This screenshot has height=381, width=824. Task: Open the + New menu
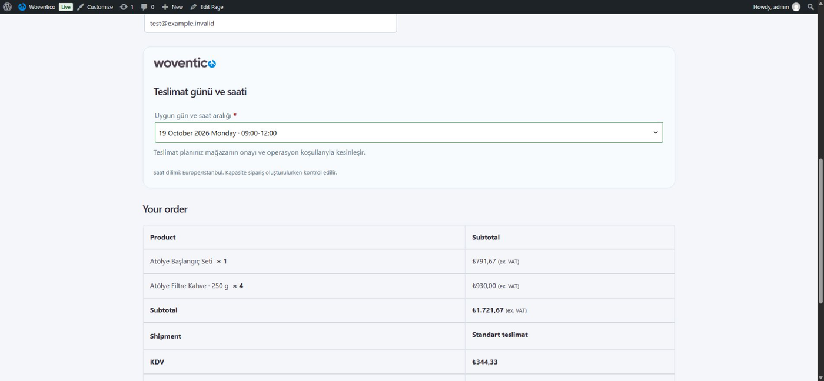pyautogui.click(x=172, y=7)
